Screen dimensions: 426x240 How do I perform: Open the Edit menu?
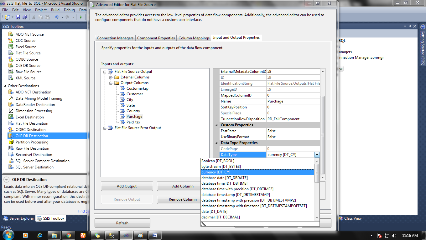(15, 10)
